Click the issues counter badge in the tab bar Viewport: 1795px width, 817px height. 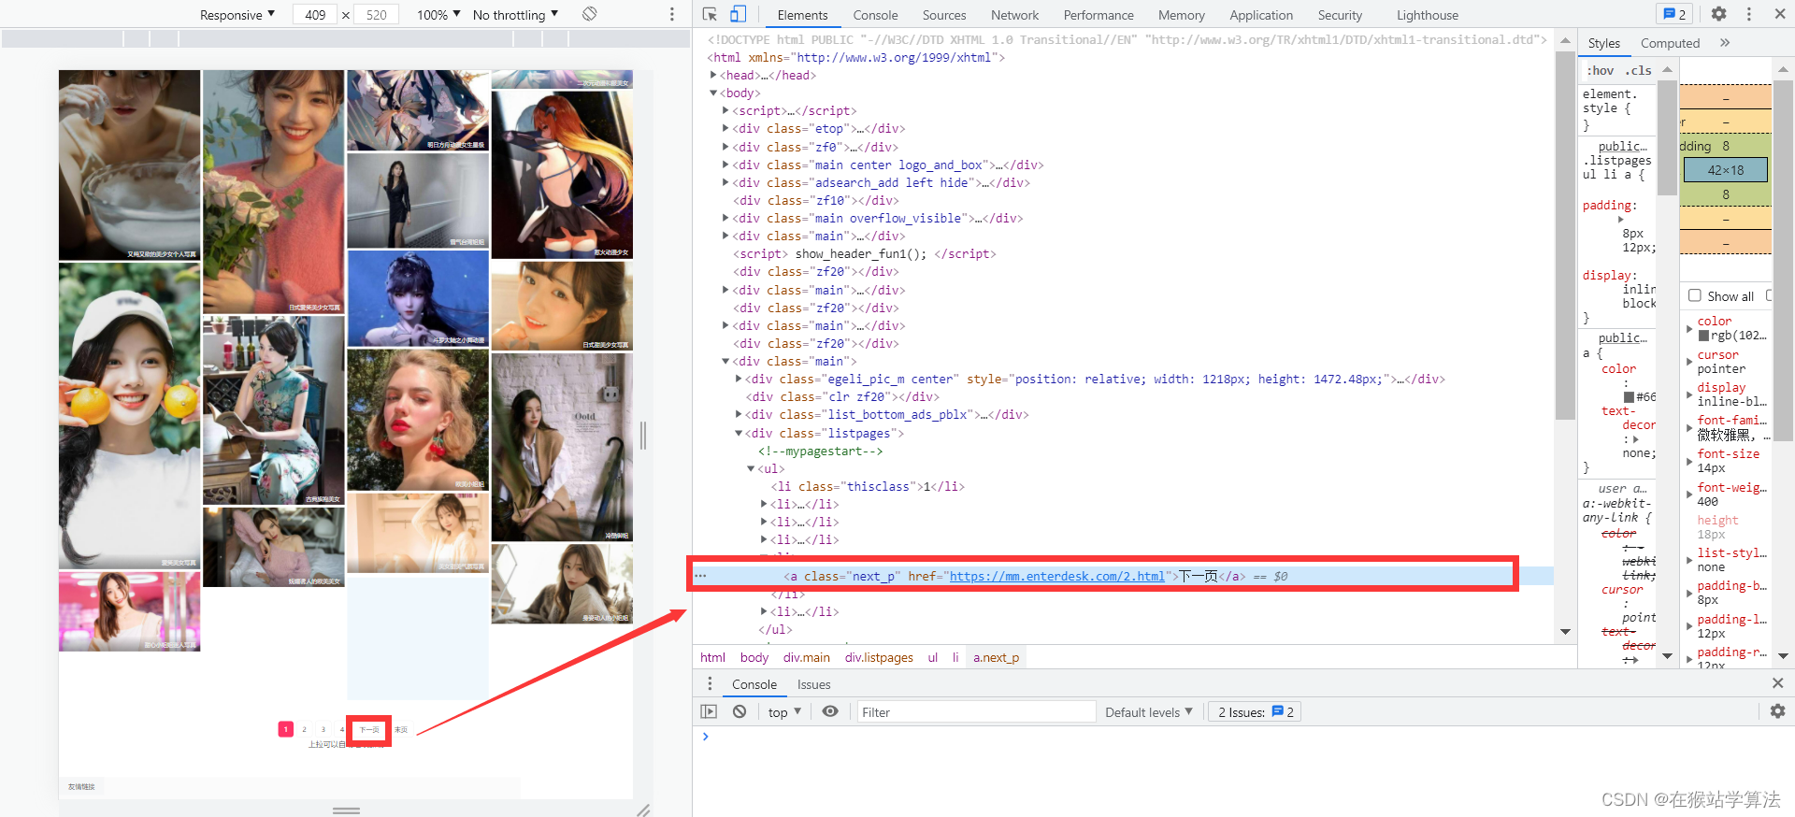(1674, 14)
